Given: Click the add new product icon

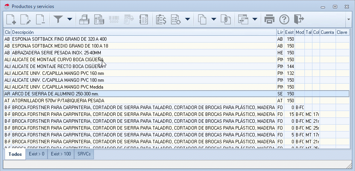Looking at the screenshot, I should 11,19.
